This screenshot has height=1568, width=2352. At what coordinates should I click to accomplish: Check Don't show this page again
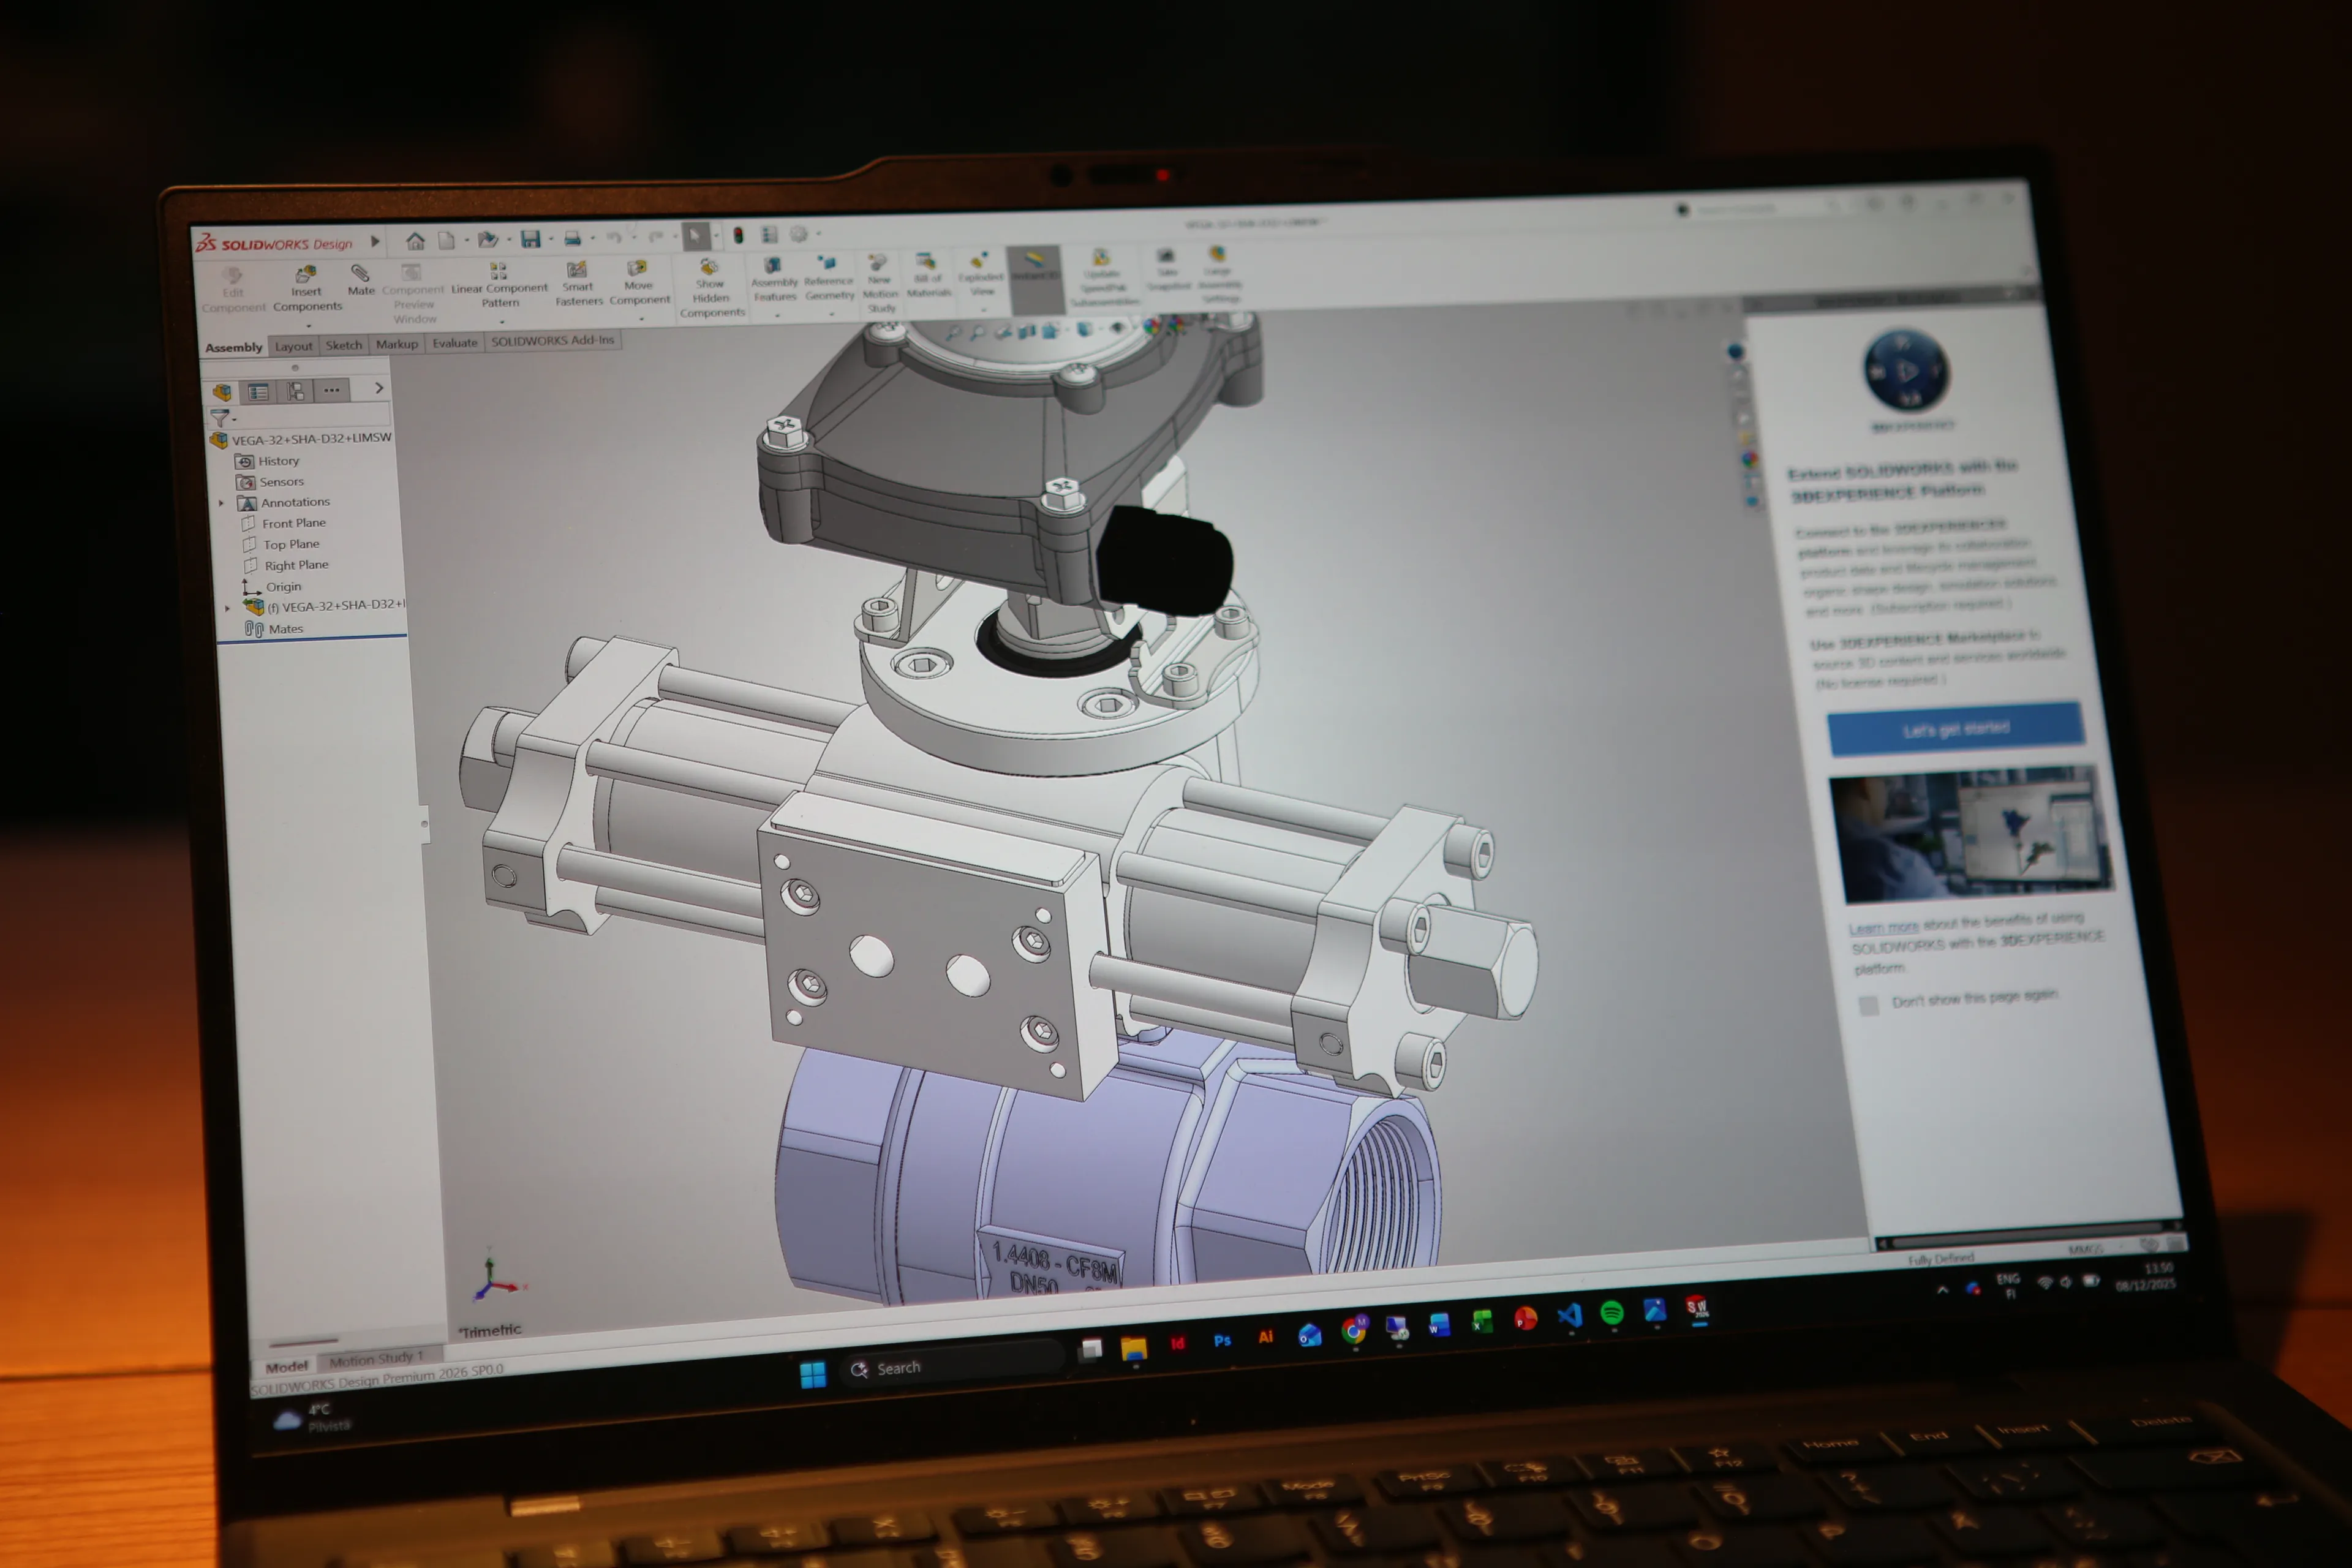click(1869, 1005)
